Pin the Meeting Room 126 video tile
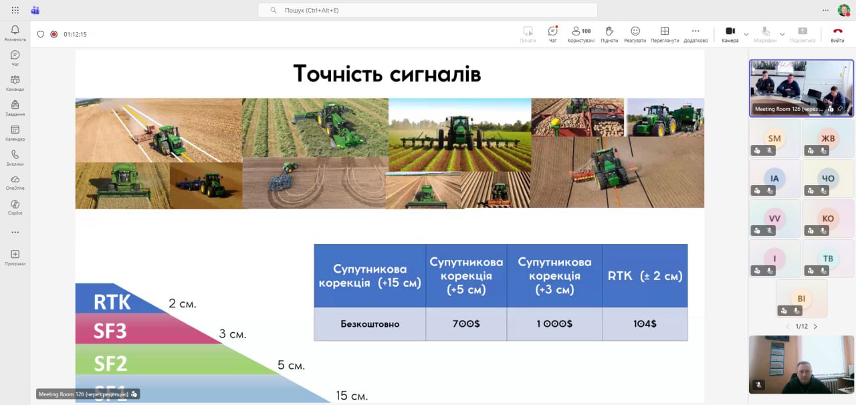This screenshot has height=405, width=856. [x=840, y=108]
